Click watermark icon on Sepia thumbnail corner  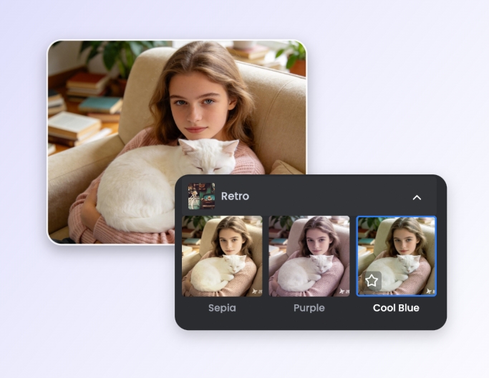254,290
